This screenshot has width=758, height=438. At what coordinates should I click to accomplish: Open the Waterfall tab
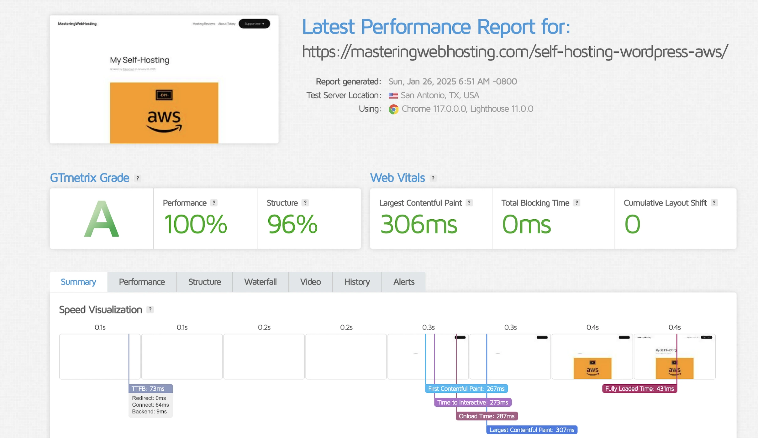click(x=260, y=282)
